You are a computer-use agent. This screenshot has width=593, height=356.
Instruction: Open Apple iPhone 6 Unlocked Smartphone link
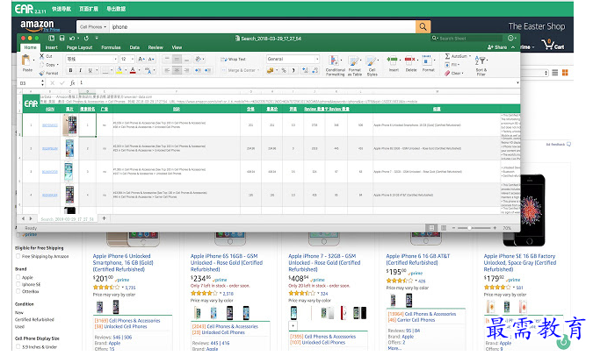123,263
